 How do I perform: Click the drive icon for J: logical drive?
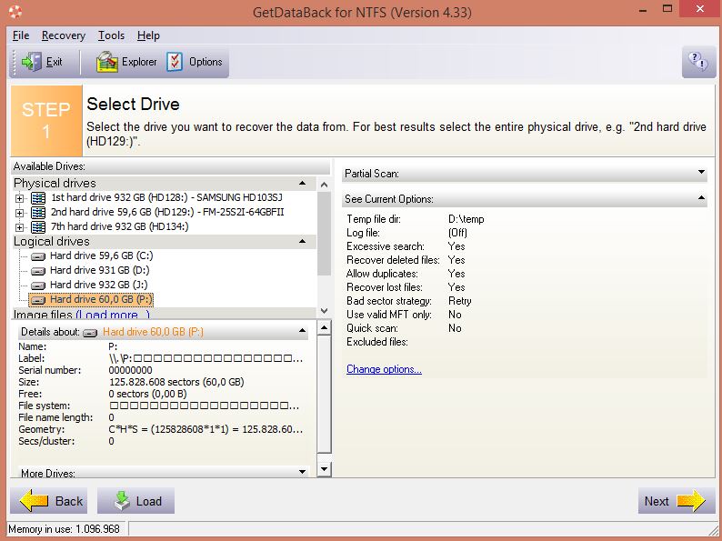point(38,286)
